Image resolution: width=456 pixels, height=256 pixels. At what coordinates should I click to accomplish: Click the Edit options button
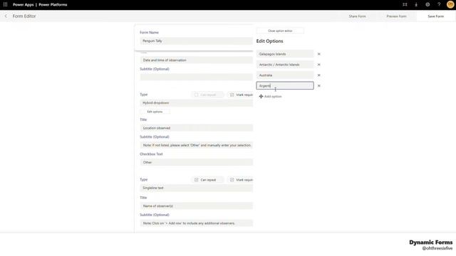[155, 112]
